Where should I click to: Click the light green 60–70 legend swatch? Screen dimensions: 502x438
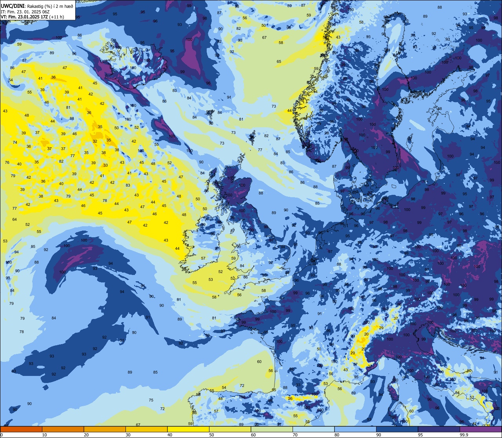coord(272,429)
